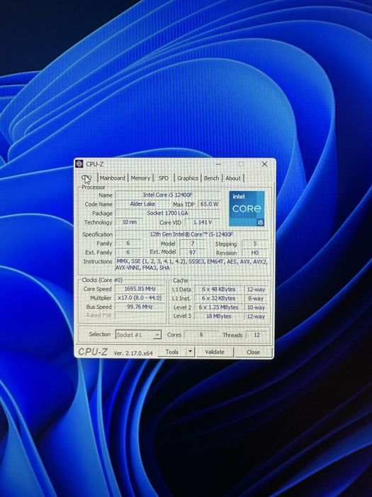Screen dimensions: 372x497
Task: Open the Bench tab
Action: pyautogui.click(x=211, y=178)
